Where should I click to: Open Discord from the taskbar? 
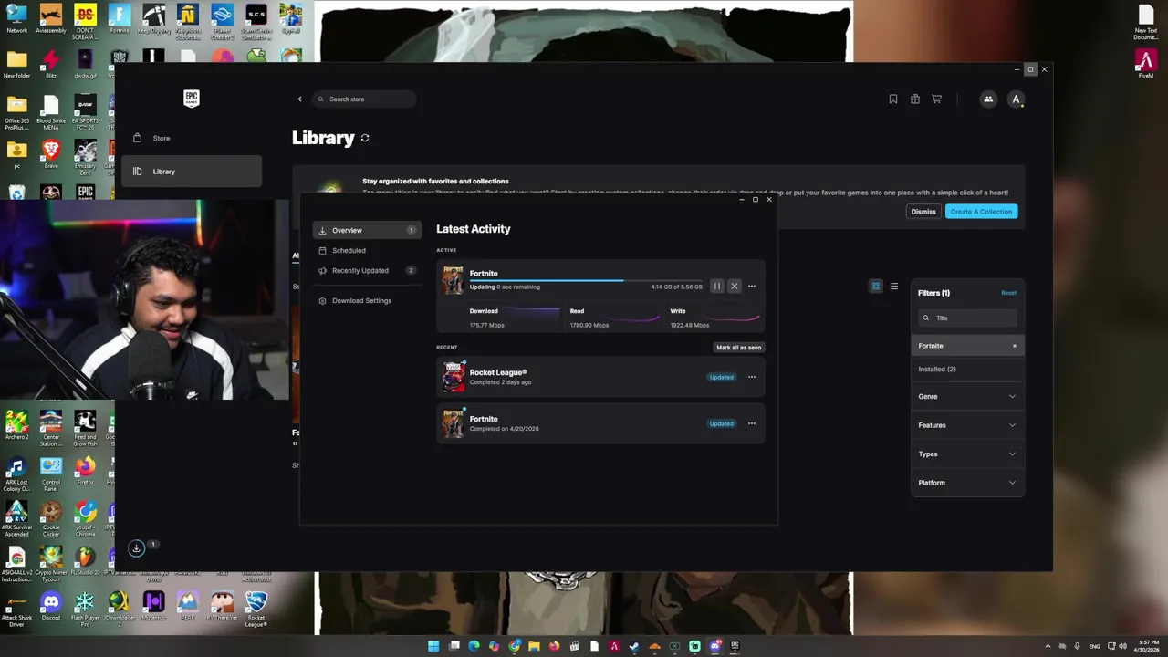pos(714,646)
